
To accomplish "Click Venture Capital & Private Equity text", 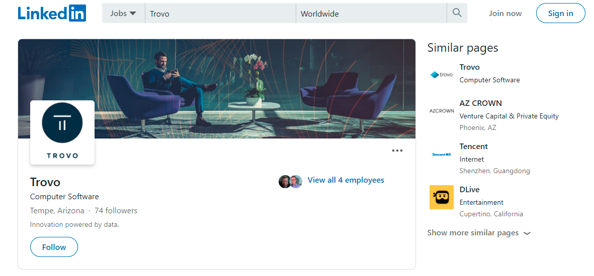I will [x=509, y=116].
